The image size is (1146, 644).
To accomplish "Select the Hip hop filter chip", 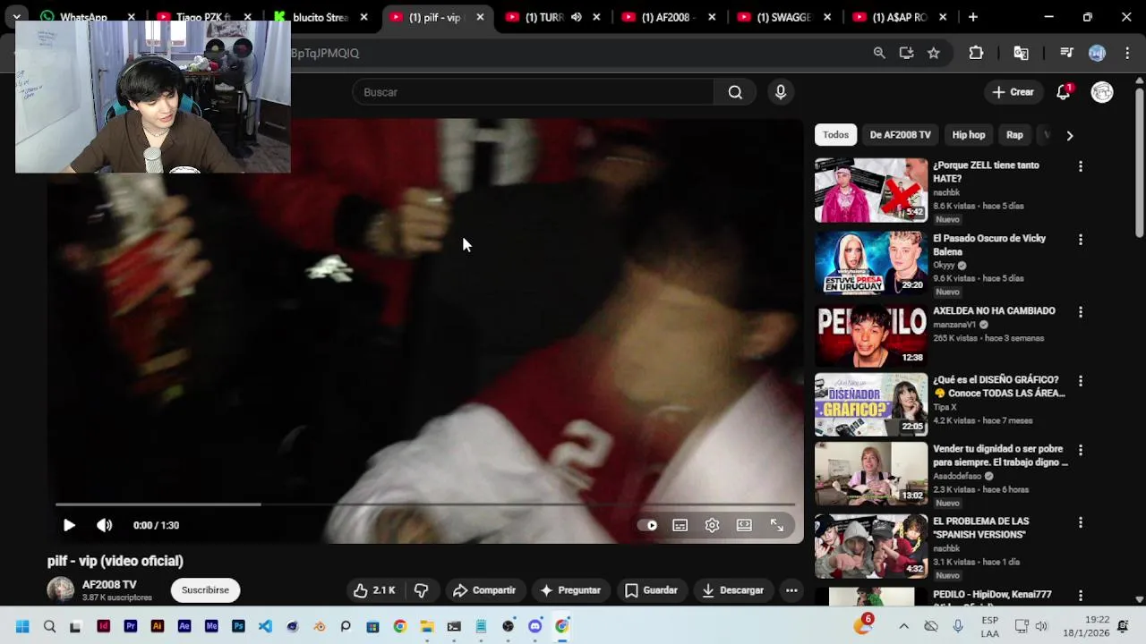I will pyautogui.click(x=968, y=135).
